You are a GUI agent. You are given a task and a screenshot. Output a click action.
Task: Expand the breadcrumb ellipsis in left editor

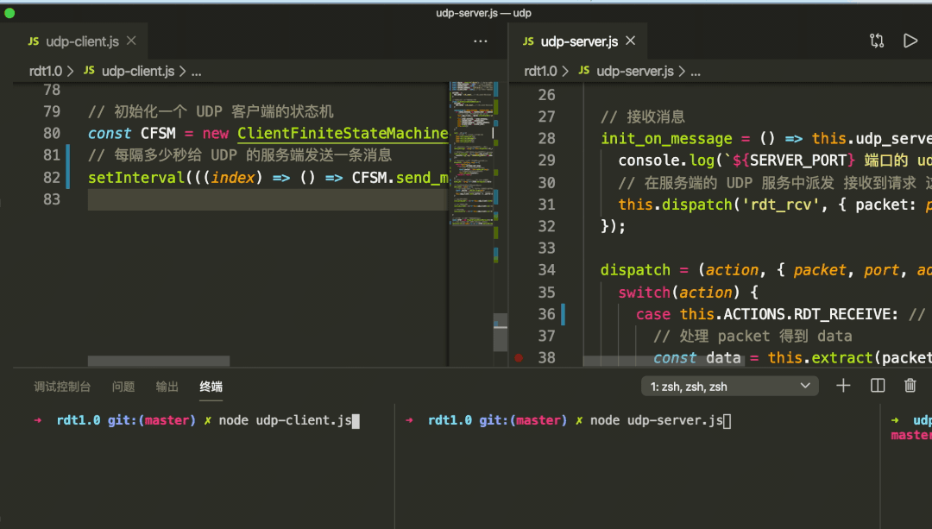196,72
